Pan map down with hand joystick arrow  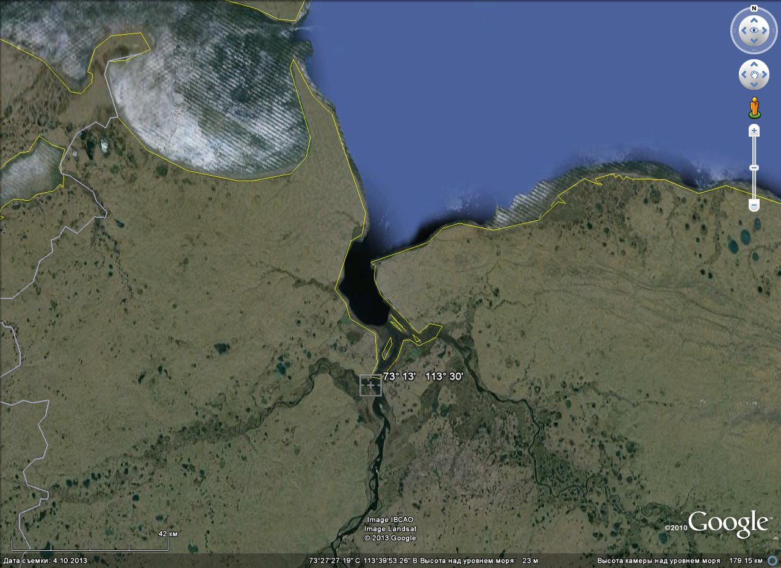click(x=754, y=85)
